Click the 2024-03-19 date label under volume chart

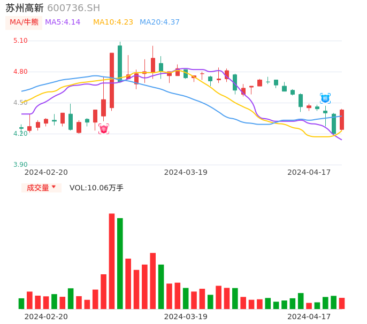pyautogui.click(x=186, y=317)
